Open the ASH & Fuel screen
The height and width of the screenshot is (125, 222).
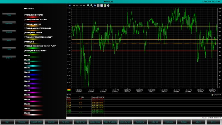(x=81, y=122)
